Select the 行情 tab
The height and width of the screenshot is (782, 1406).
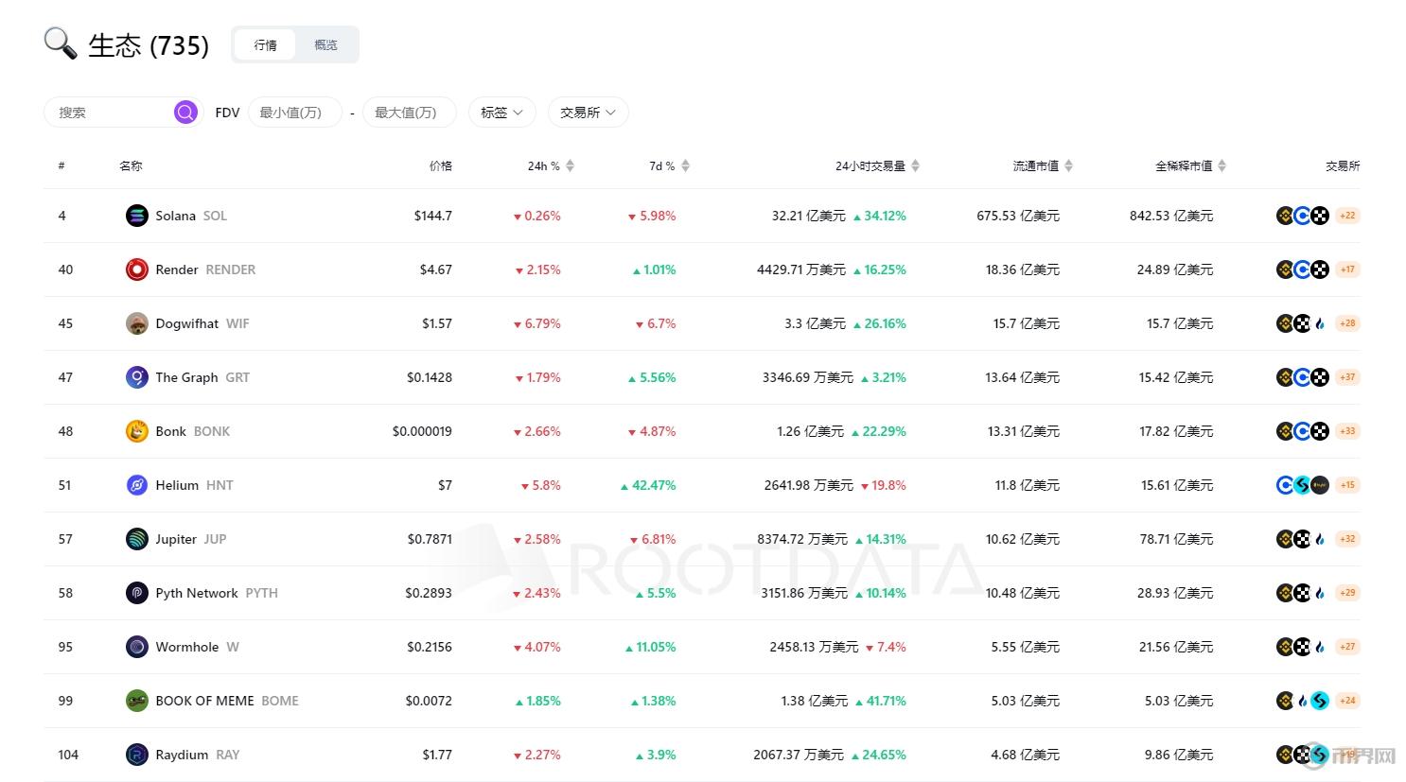click(265, 43)
